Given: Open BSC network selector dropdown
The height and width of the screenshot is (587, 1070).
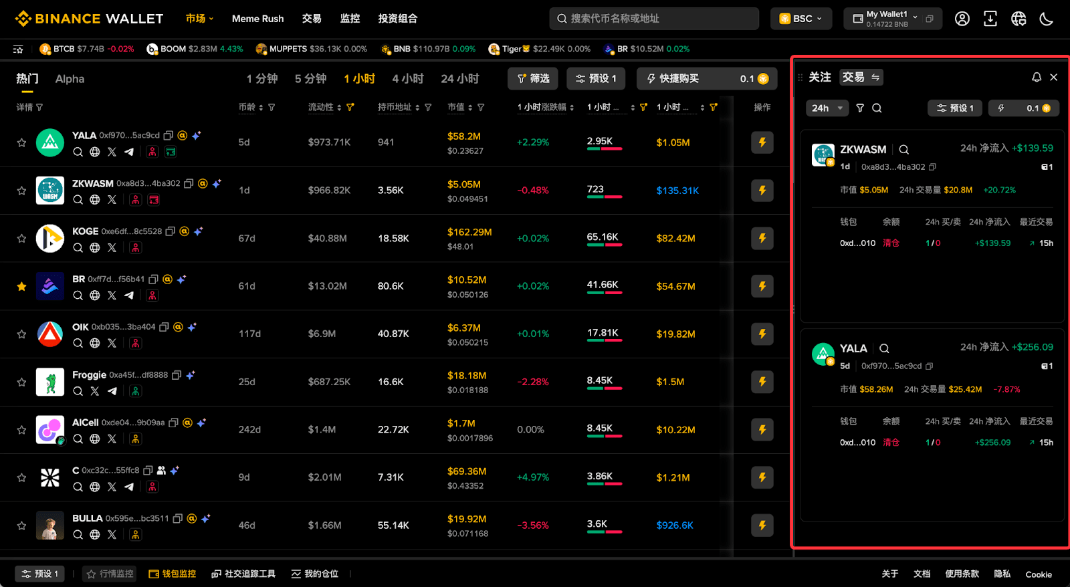Looking at the screenshot, I should click(801, 19).
